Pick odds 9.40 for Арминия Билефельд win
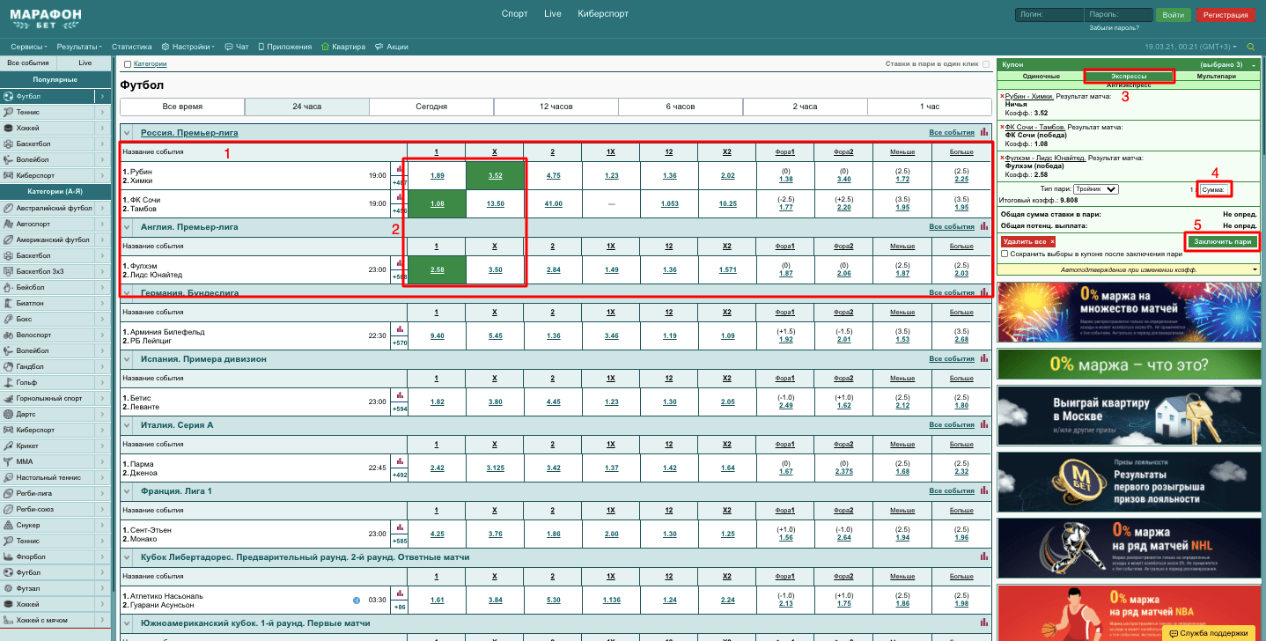Image resolution: width=1266 pixels, height=641 pixels. click(437, 335)
